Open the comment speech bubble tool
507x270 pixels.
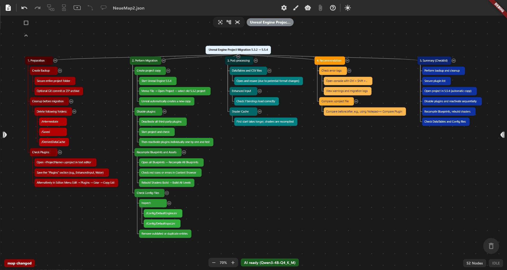click(103, 7)
